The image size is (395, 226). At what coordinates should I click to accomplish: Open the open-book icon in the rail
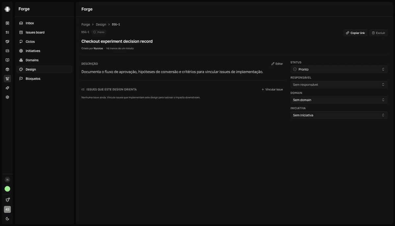tap(7, 60)
